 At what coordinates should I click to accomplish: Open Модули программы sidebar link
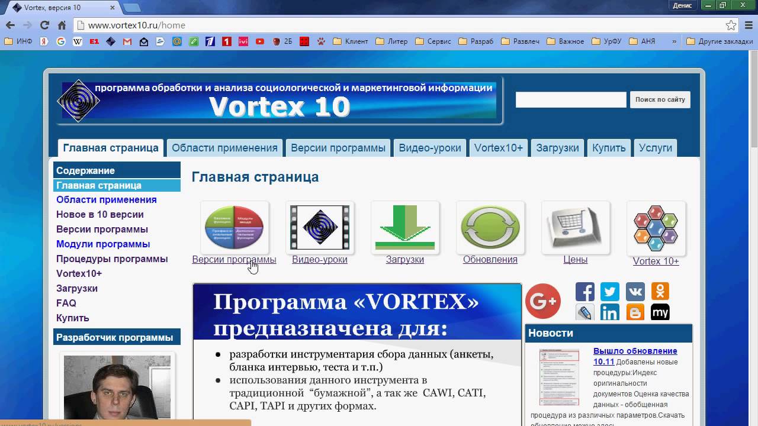(103, 244)
